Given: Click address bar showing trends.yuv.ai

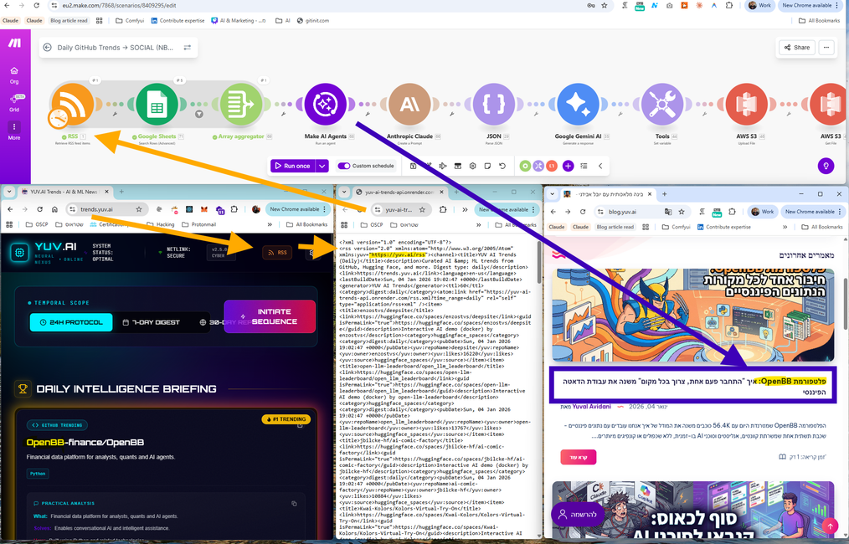Looking at the screenshot, I should tap(106, 209).
